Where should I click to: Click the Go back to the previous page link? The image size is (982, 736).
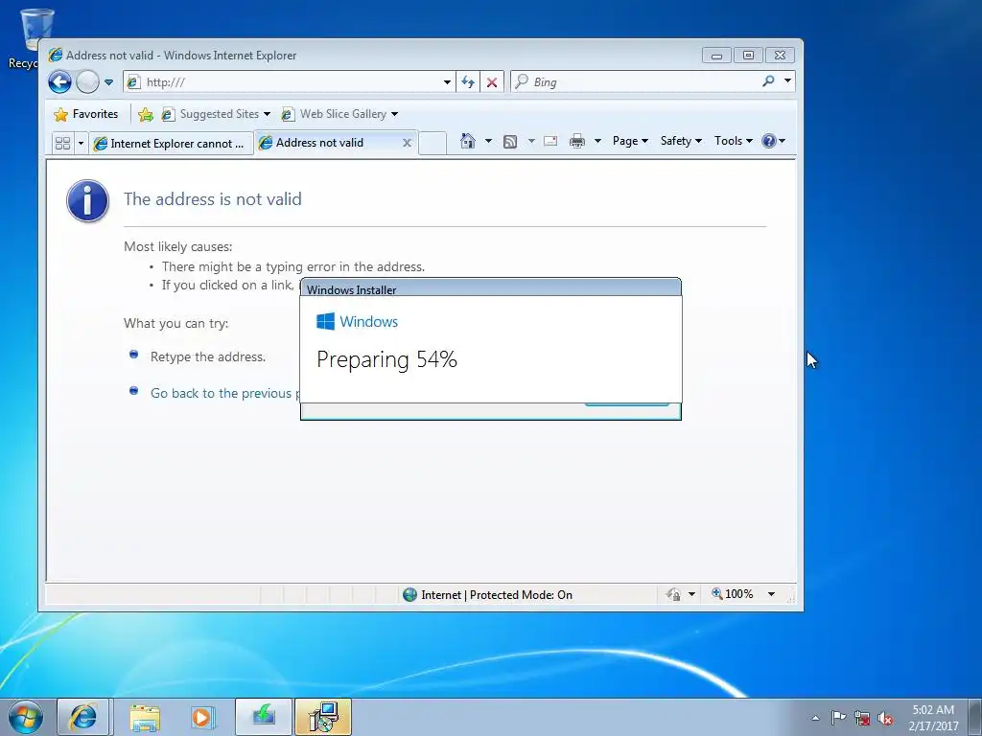tap(224, 393)
